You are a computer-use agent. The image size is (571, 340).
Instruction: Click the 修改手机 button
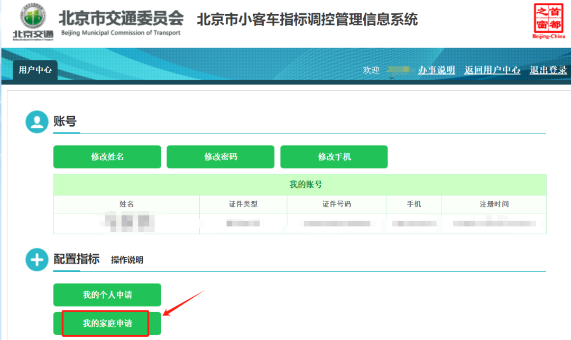(x=334, y=157)
